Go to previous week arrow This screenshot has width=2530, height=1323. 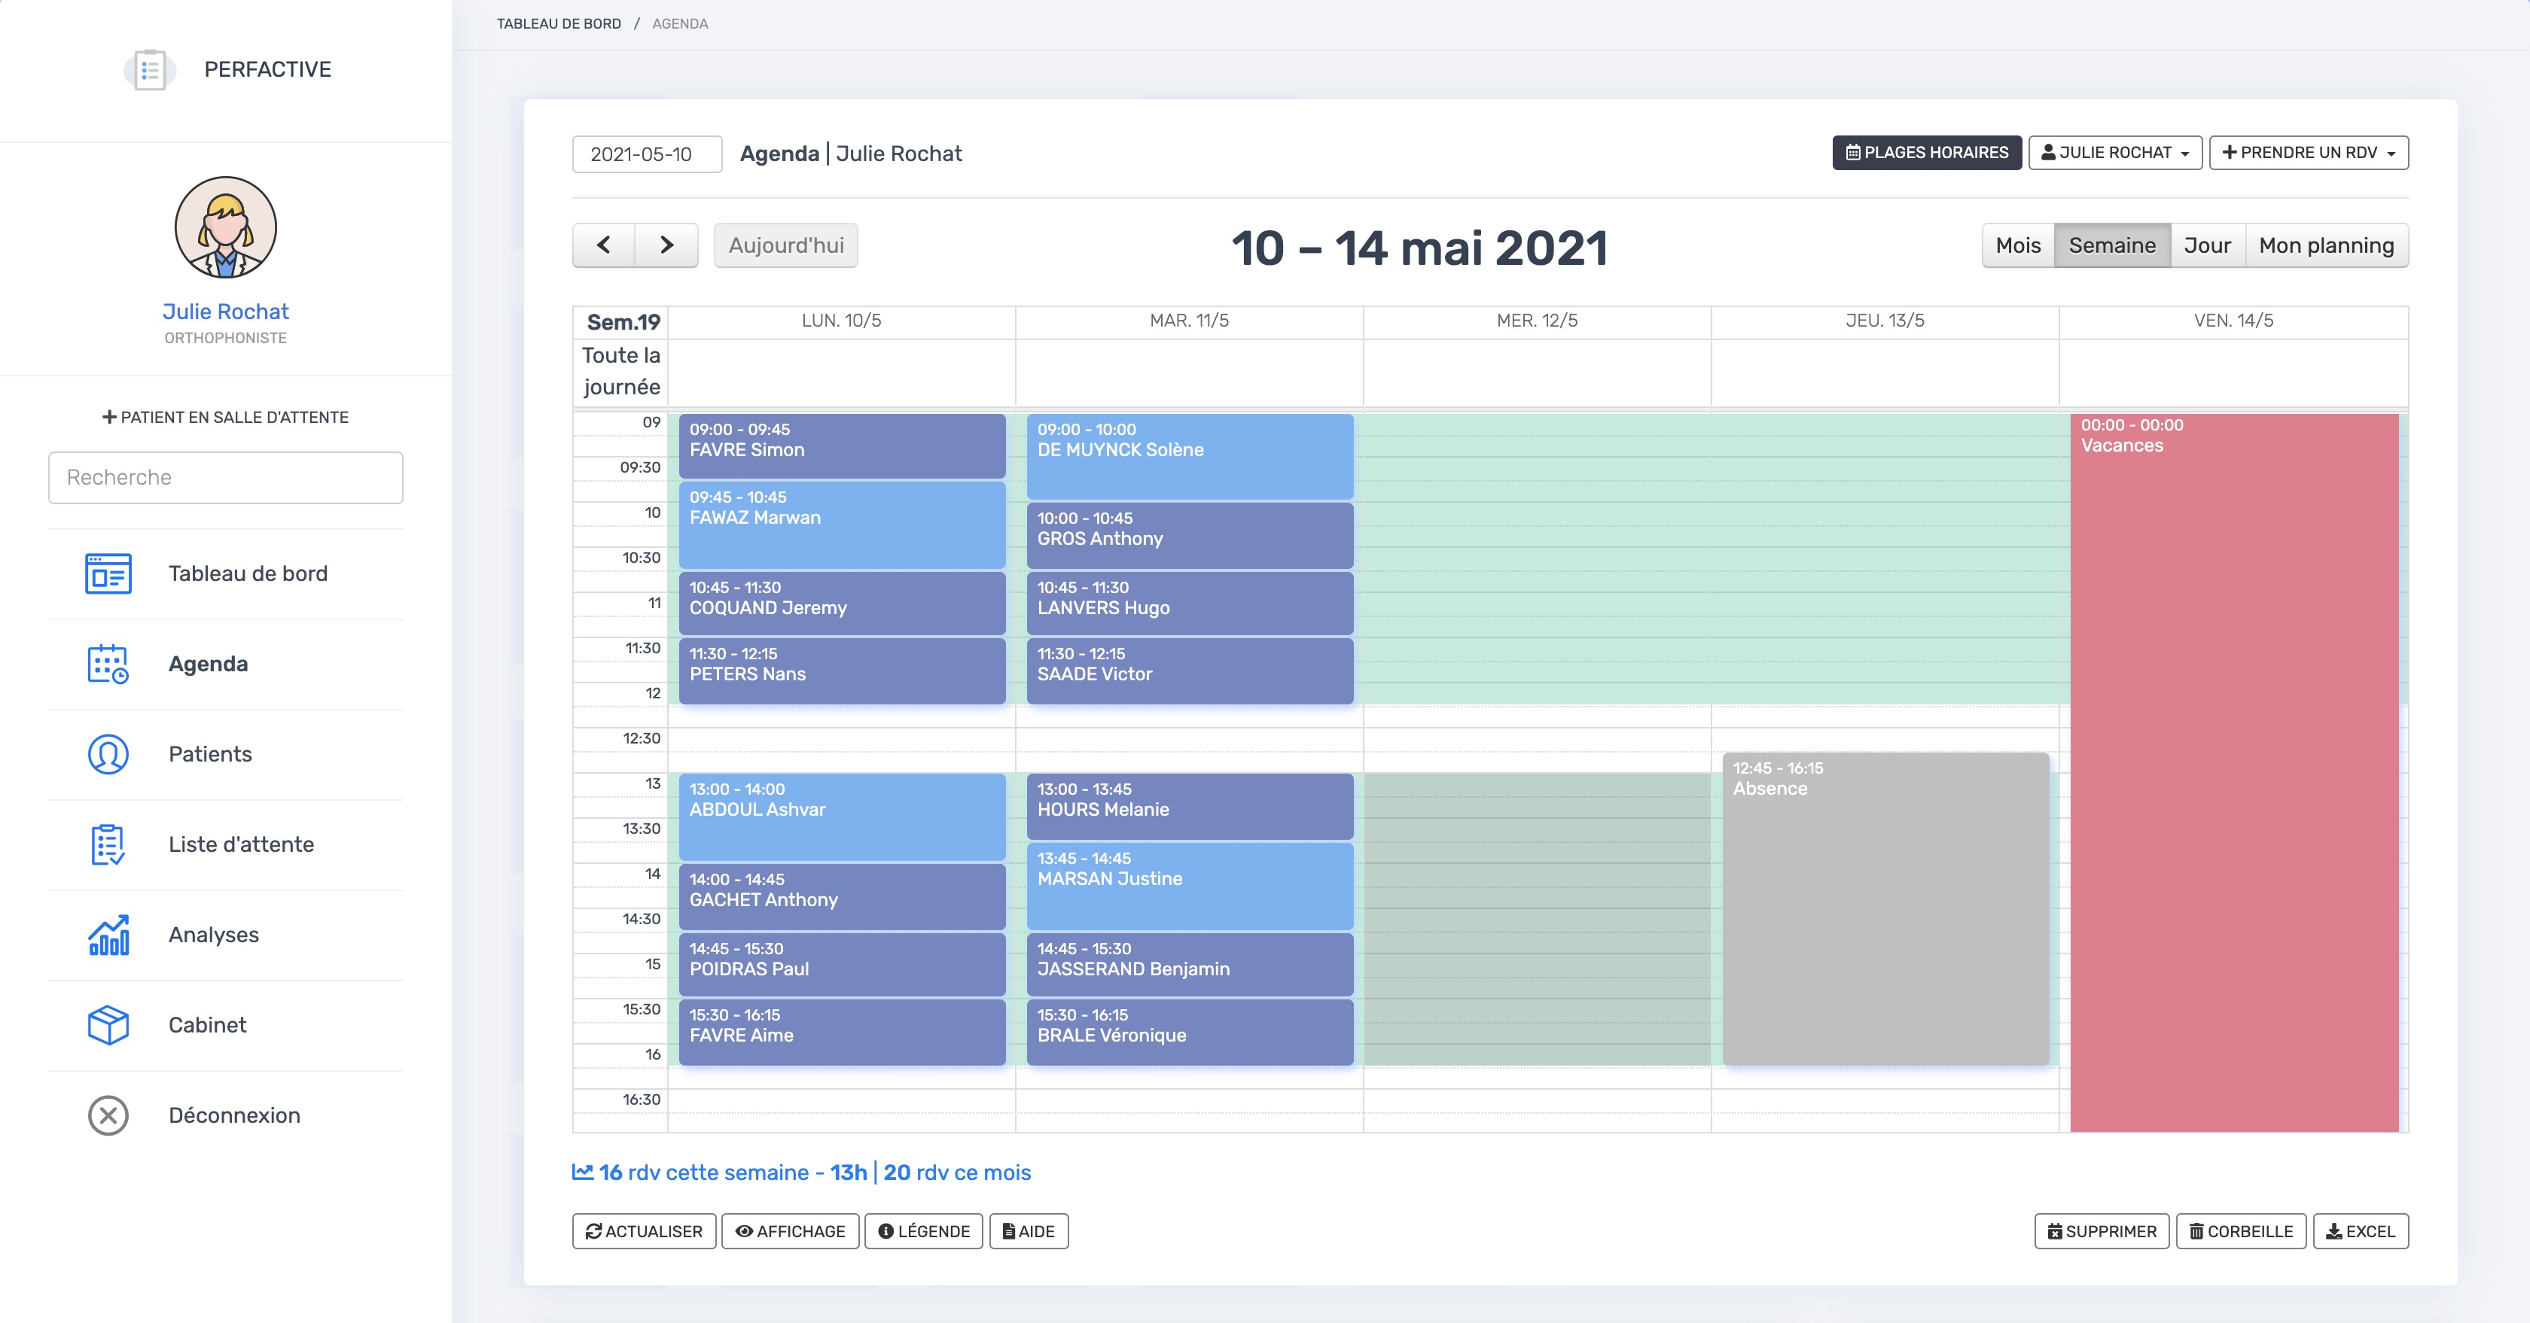[604, 245]
